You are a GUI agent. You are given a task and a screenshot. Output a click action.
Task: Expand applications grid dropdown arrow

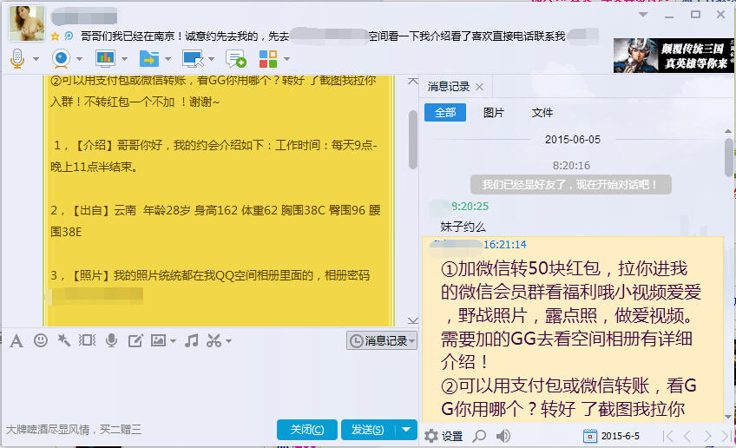click(286, 59)
